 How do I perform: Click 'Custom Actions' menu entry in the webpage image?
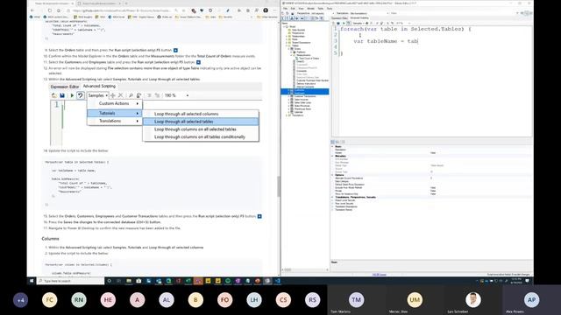click(115, 103)
